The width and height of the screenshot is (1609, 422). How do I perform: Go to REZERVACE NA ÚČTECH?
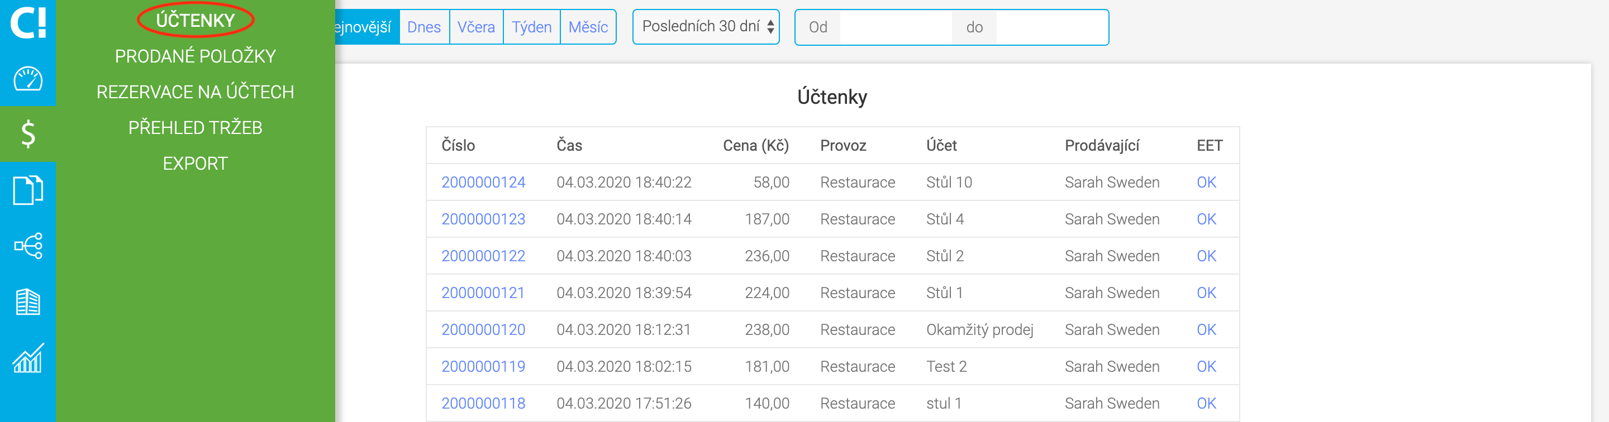(x=196, y=92)
